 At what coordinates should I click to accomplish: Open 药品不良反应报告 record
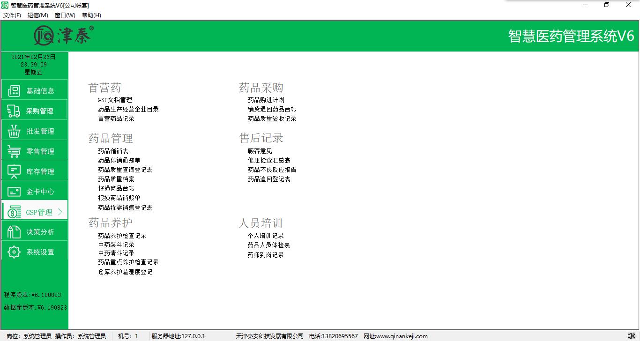coord(272,170)
